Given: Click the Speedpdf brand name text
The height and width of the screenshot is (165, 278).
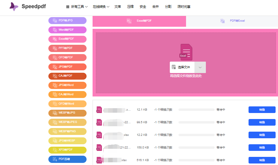Looking at the screenshot, I should click(x=34, y=6).
